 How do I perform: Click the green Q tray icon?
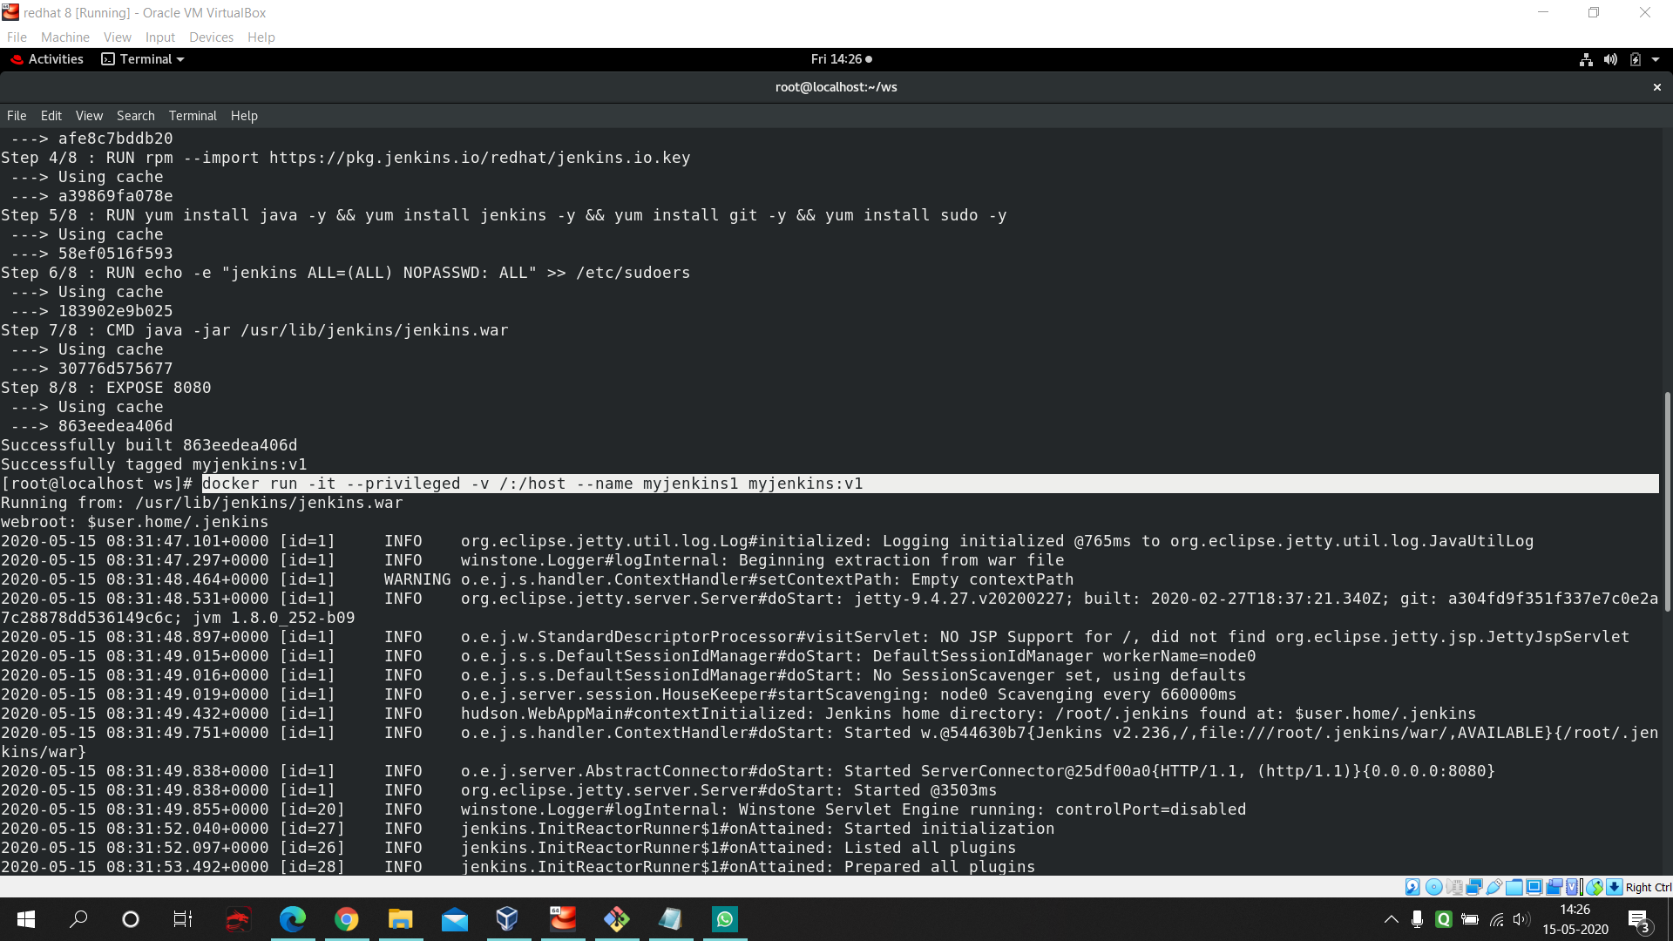point(1444,919)
